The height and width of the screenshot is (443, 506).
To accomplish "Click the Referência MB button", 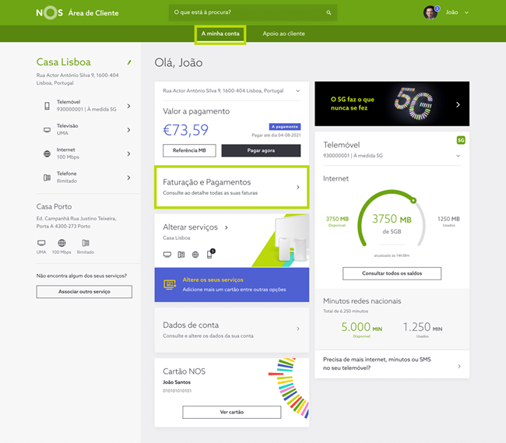I will pos(189,150).
